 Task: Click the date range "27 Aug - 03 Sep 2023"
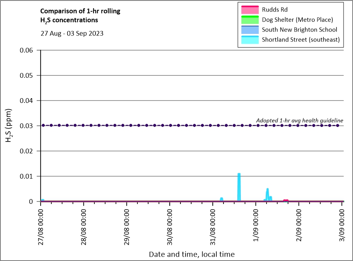point(72,34)
